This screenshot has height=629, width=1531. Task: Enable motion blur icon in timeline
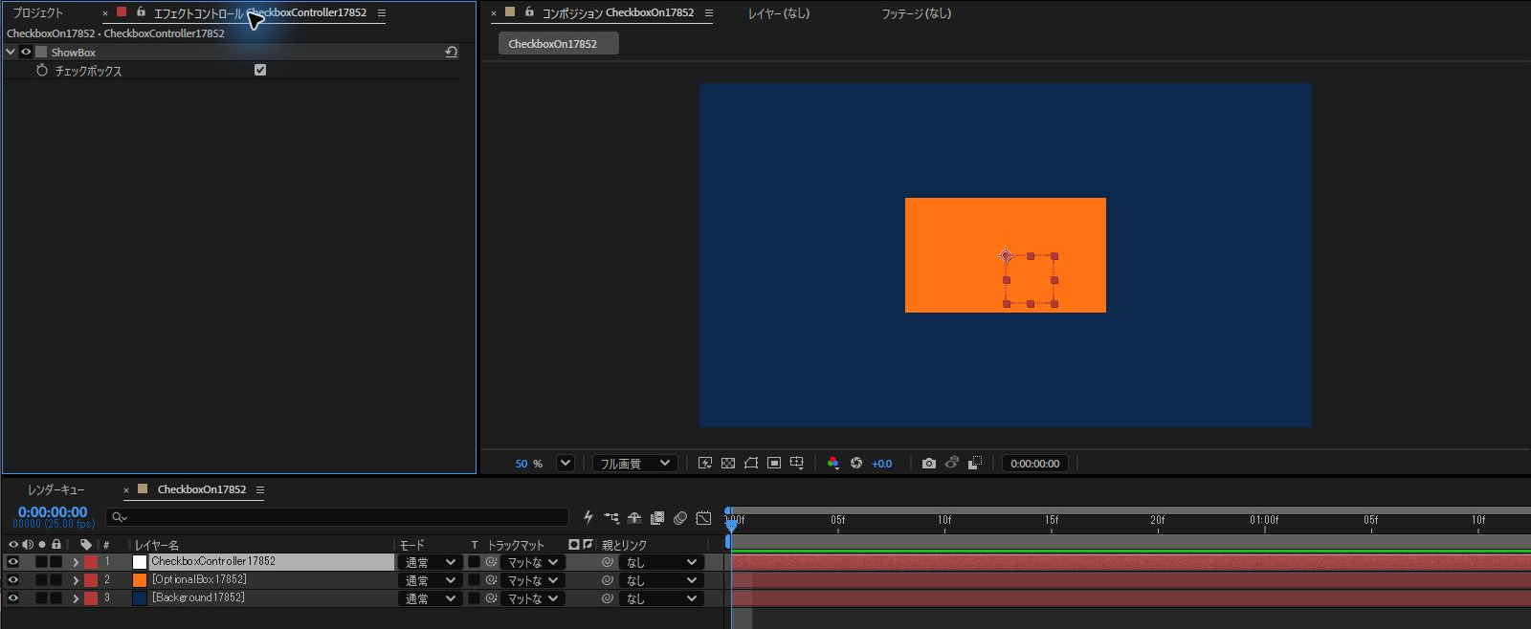pos(680,518)
